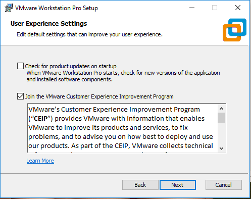Click the VMware overlapping squares logo

click(234, 30)
